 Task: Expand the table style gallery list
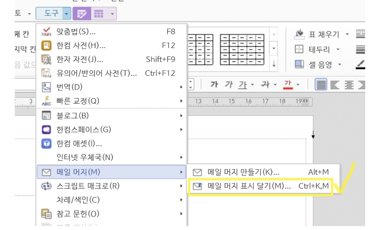[x=274, y=64]
